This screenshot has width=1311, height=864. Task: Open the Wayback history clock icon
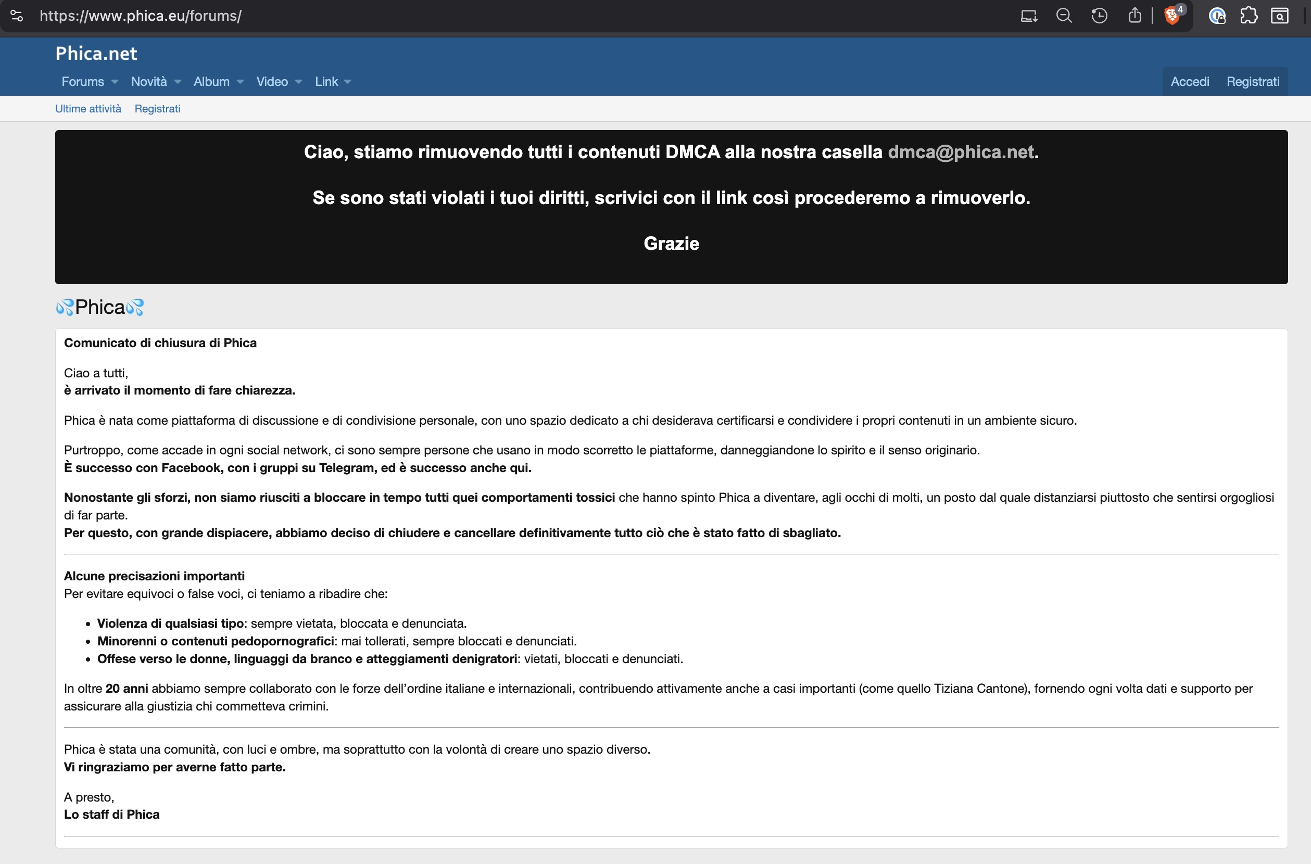1099,16
